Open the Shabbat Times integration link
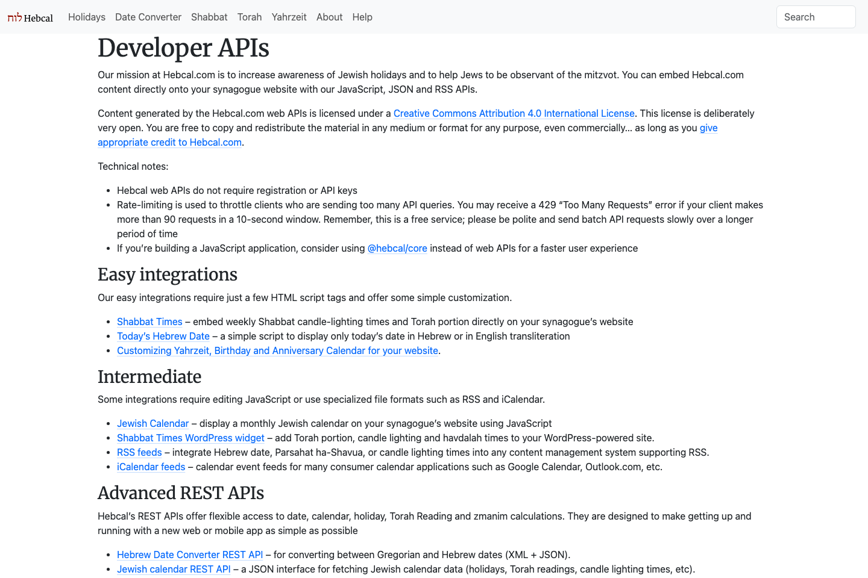868x578 pixels. tap(149, 322)
